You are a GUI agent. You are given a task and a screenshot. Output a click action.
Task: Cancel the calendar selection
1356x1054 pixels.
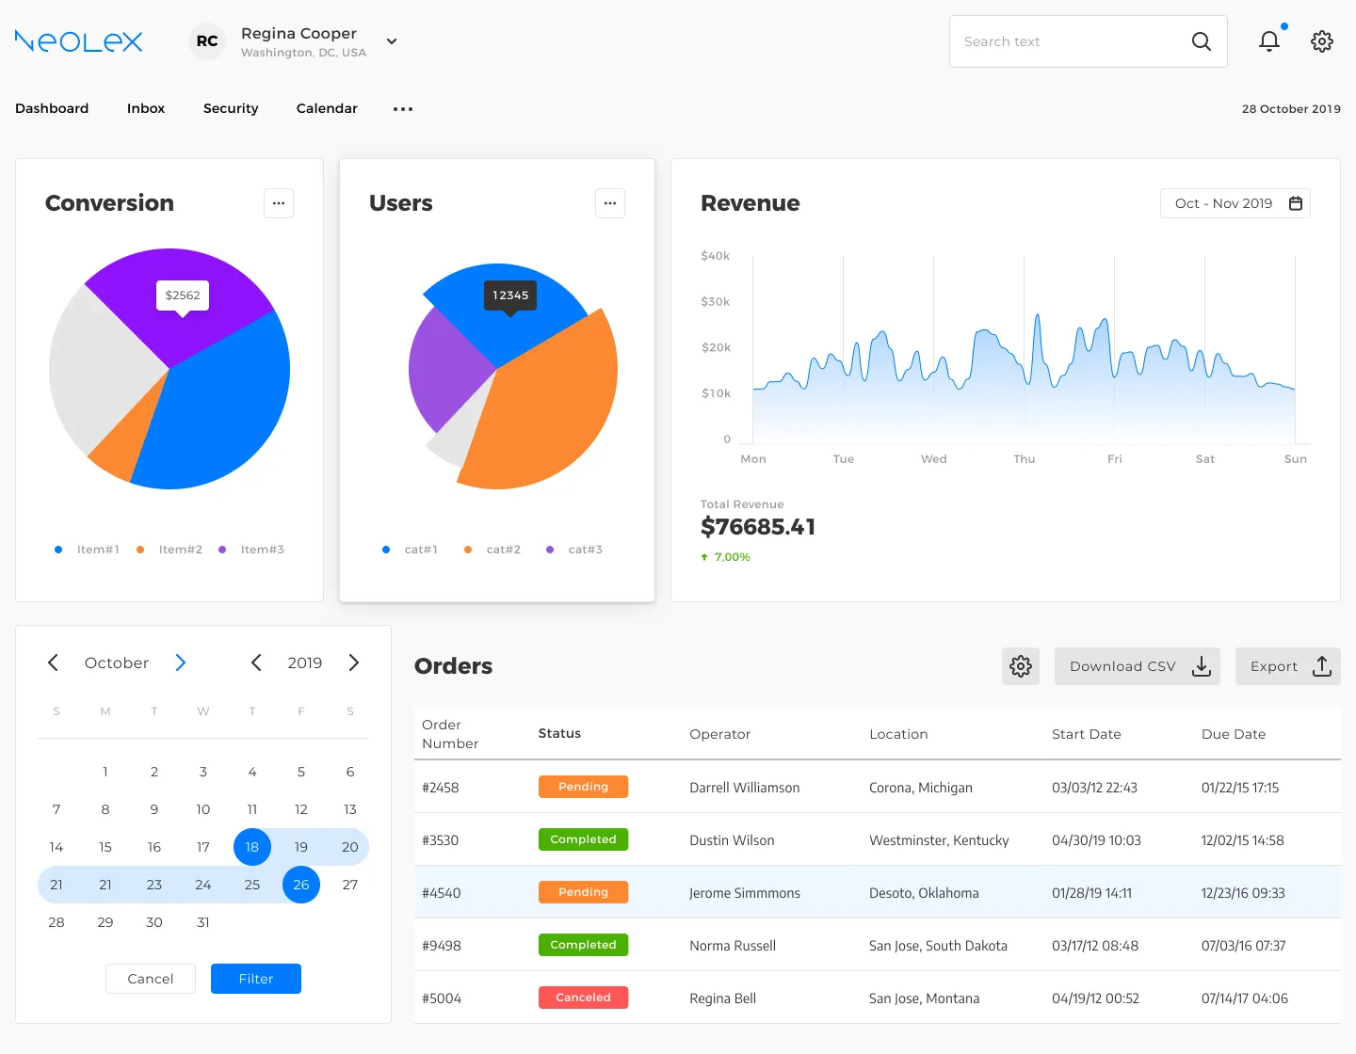[x=150, y=979]
